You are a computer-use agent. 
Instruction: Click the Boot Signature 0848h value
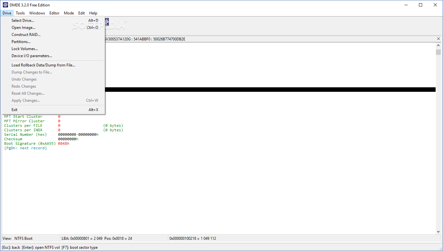(64, 143)
